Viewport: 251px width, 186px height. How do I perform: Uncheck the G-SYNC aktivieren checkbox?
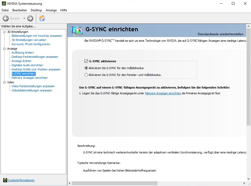86,61
